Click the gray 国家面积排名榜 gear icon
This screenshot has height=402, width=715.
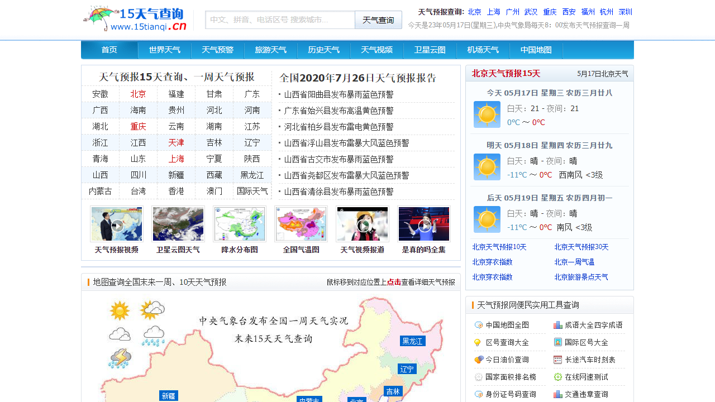[479, 377]
